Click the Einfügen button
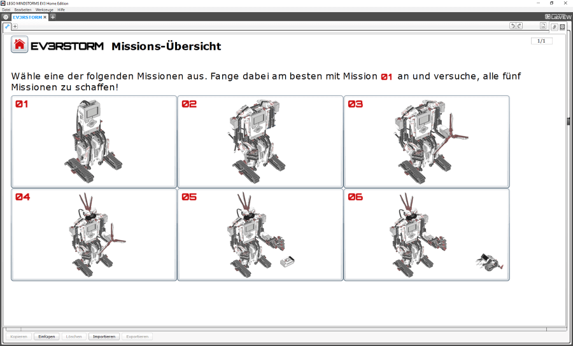573x346 pixels. tap(46, 336)
